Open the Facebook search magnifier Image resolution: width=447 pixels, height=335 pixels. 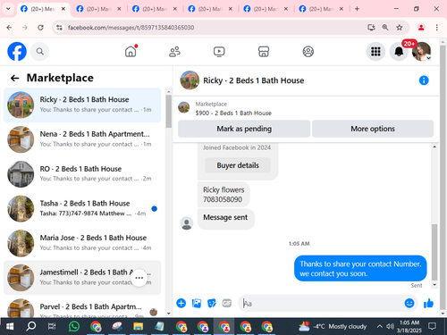click(x=40, y=52)
